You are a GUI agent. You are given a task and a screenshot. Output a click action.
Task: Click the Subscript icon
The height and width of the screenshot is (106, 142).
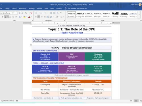tap(13, 17)
